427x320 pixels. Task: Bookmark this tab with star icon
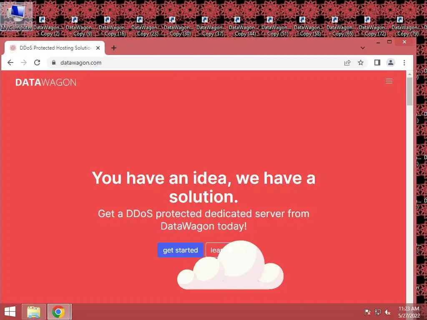pyautogui.click(x=361, y=63)
